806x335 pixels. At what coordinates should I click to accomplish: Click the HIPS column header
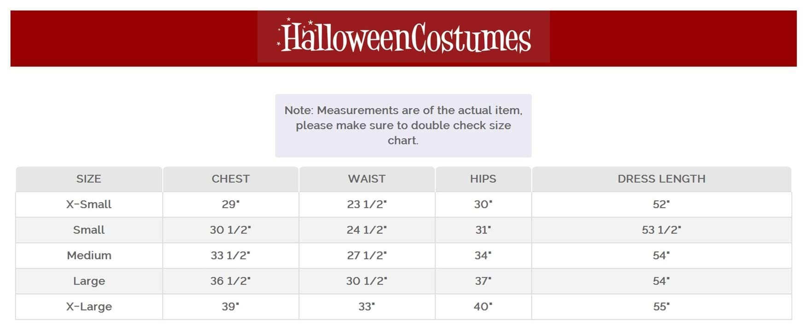click(483, 179)
